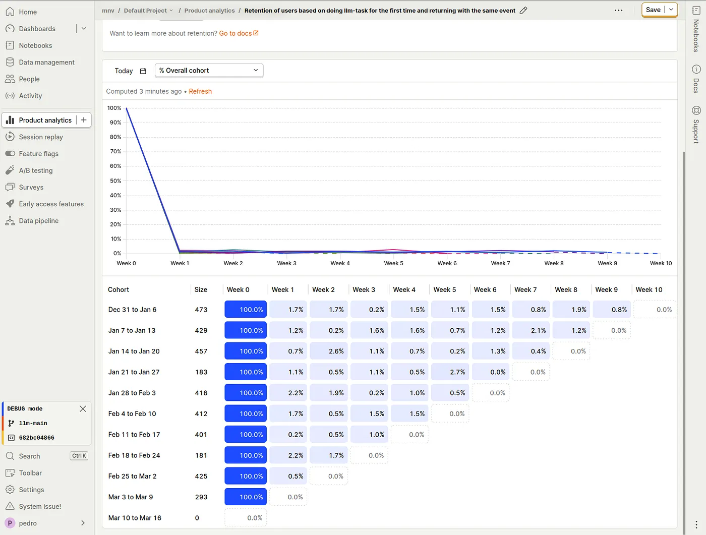
Task: Expand the % Overall cohort dropdown
Action: 209,71
